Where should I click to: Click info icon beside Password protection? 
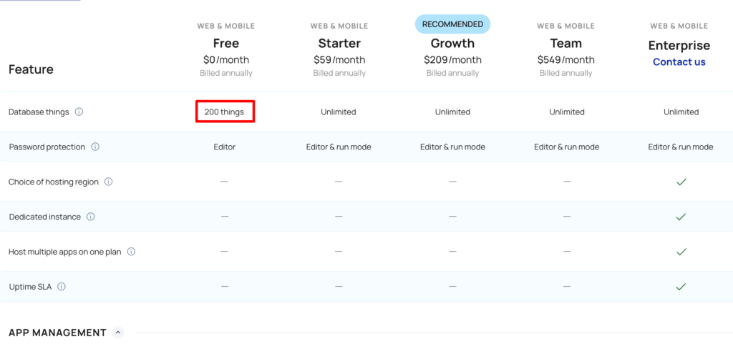pyautogui.click(x=95, y=147)
